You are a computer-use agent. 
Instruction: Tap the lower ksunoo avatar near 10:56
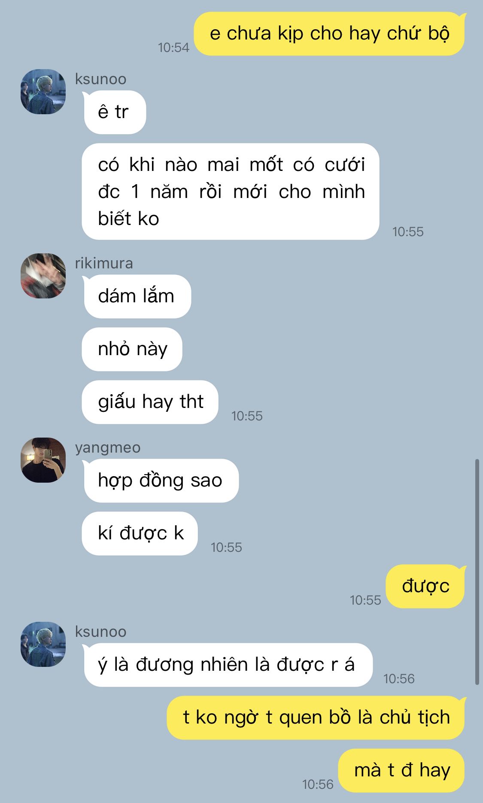(x=43, y=644)
